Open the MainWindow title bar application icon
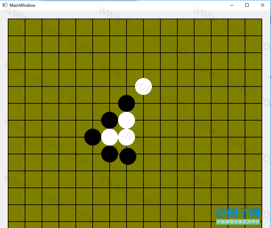Screen dimensions: 271x228 coord(5,5)
